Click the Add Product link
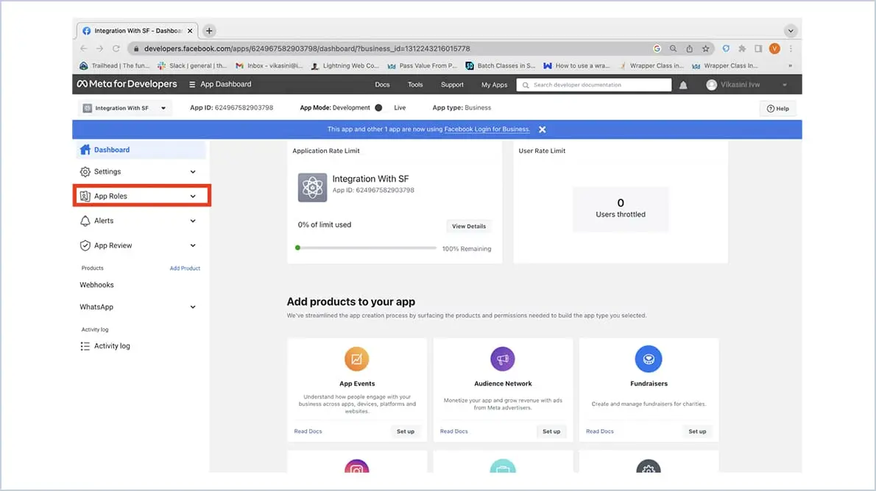The width and height of the screenshot is (876, 491). (185, 268)
